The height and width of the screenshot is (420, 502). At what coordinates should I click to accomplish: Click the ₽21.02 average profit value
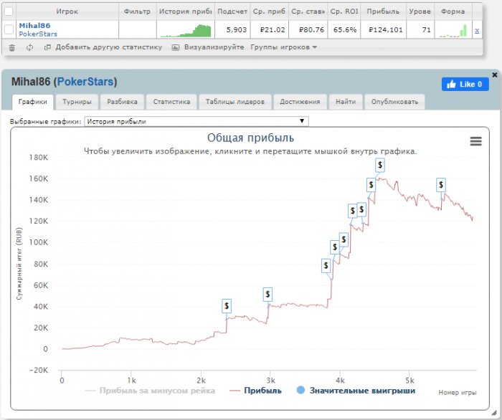(273, 30)
